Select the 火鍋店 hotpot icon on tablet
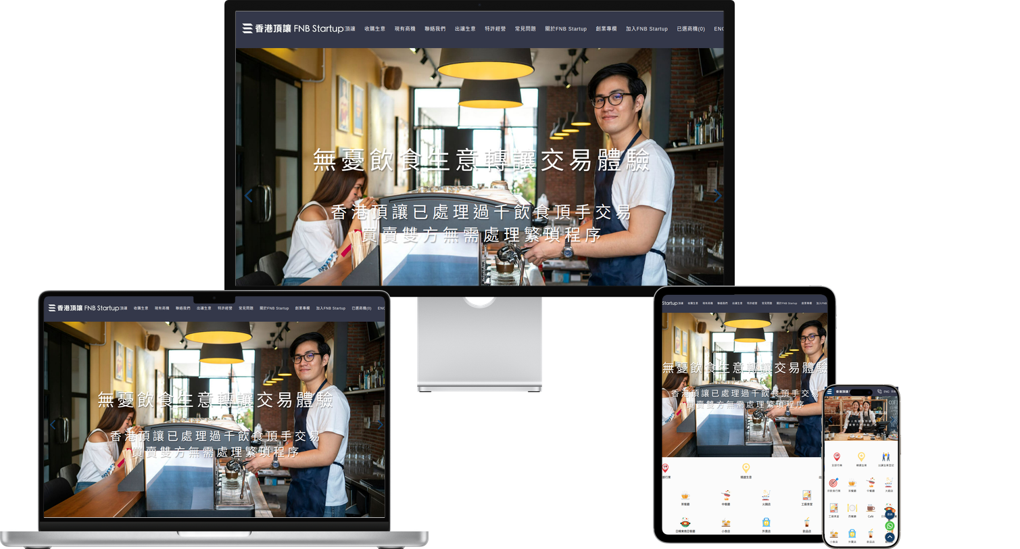This screenshot has height=549, width=1020. pos(766,495)
